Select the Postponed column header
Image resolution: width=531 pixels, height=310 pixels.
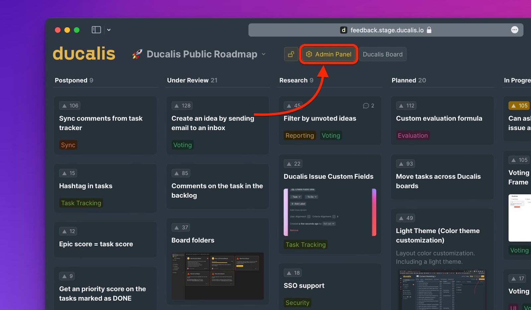74,80
